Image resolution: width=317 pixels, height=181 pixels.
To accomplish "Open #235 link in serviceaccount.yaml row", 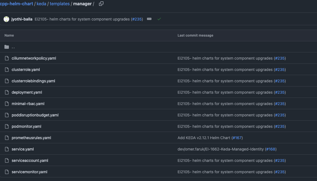I will pos(280,160).
